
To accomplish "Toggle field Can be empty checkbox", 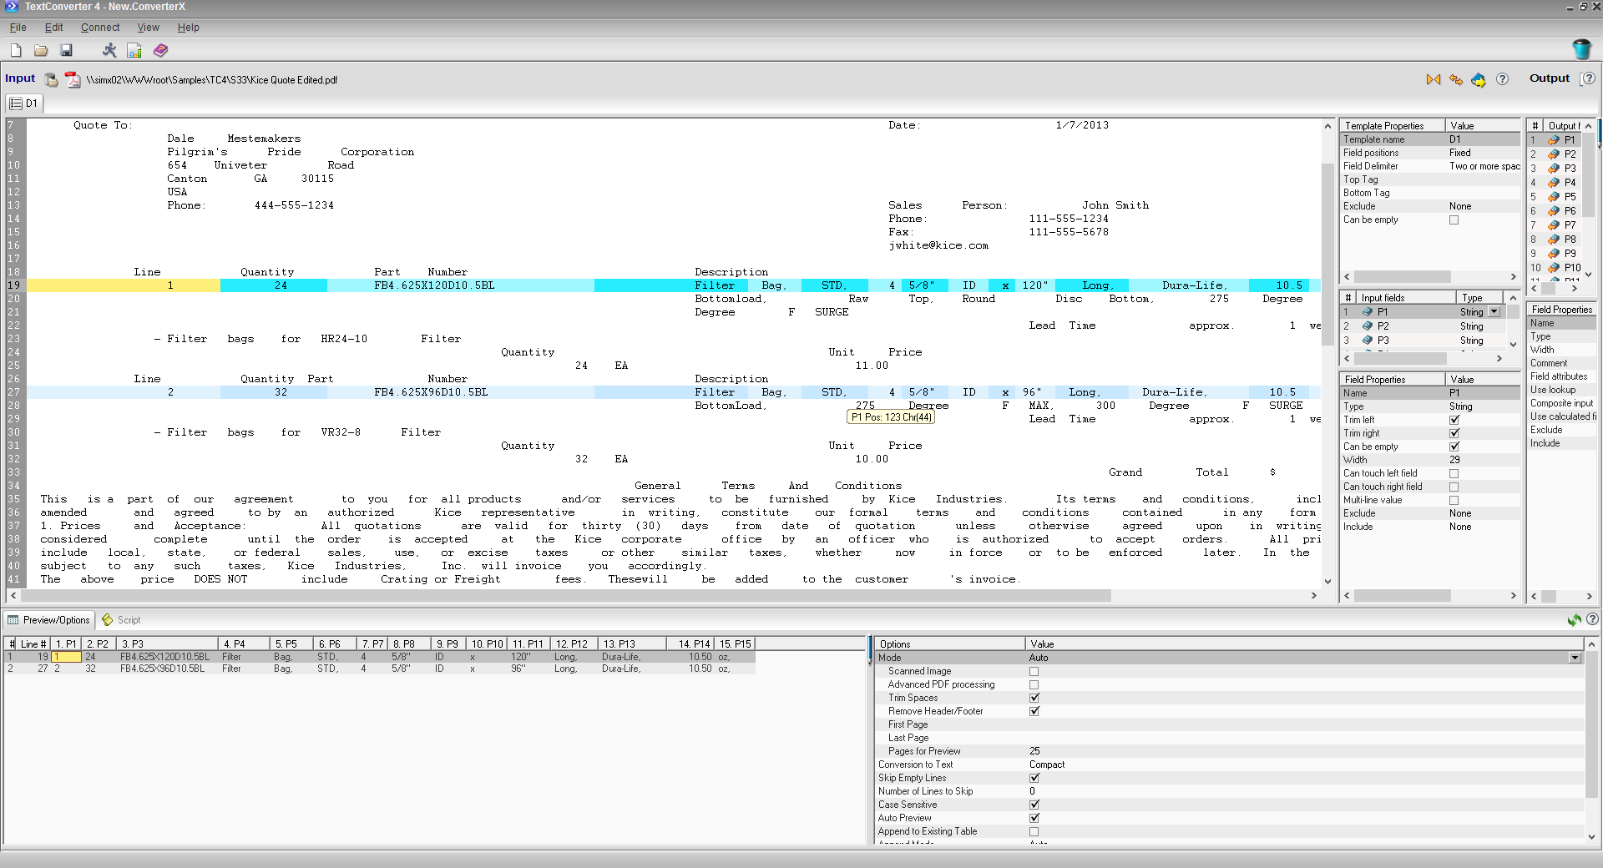I will coord(1454,447).
